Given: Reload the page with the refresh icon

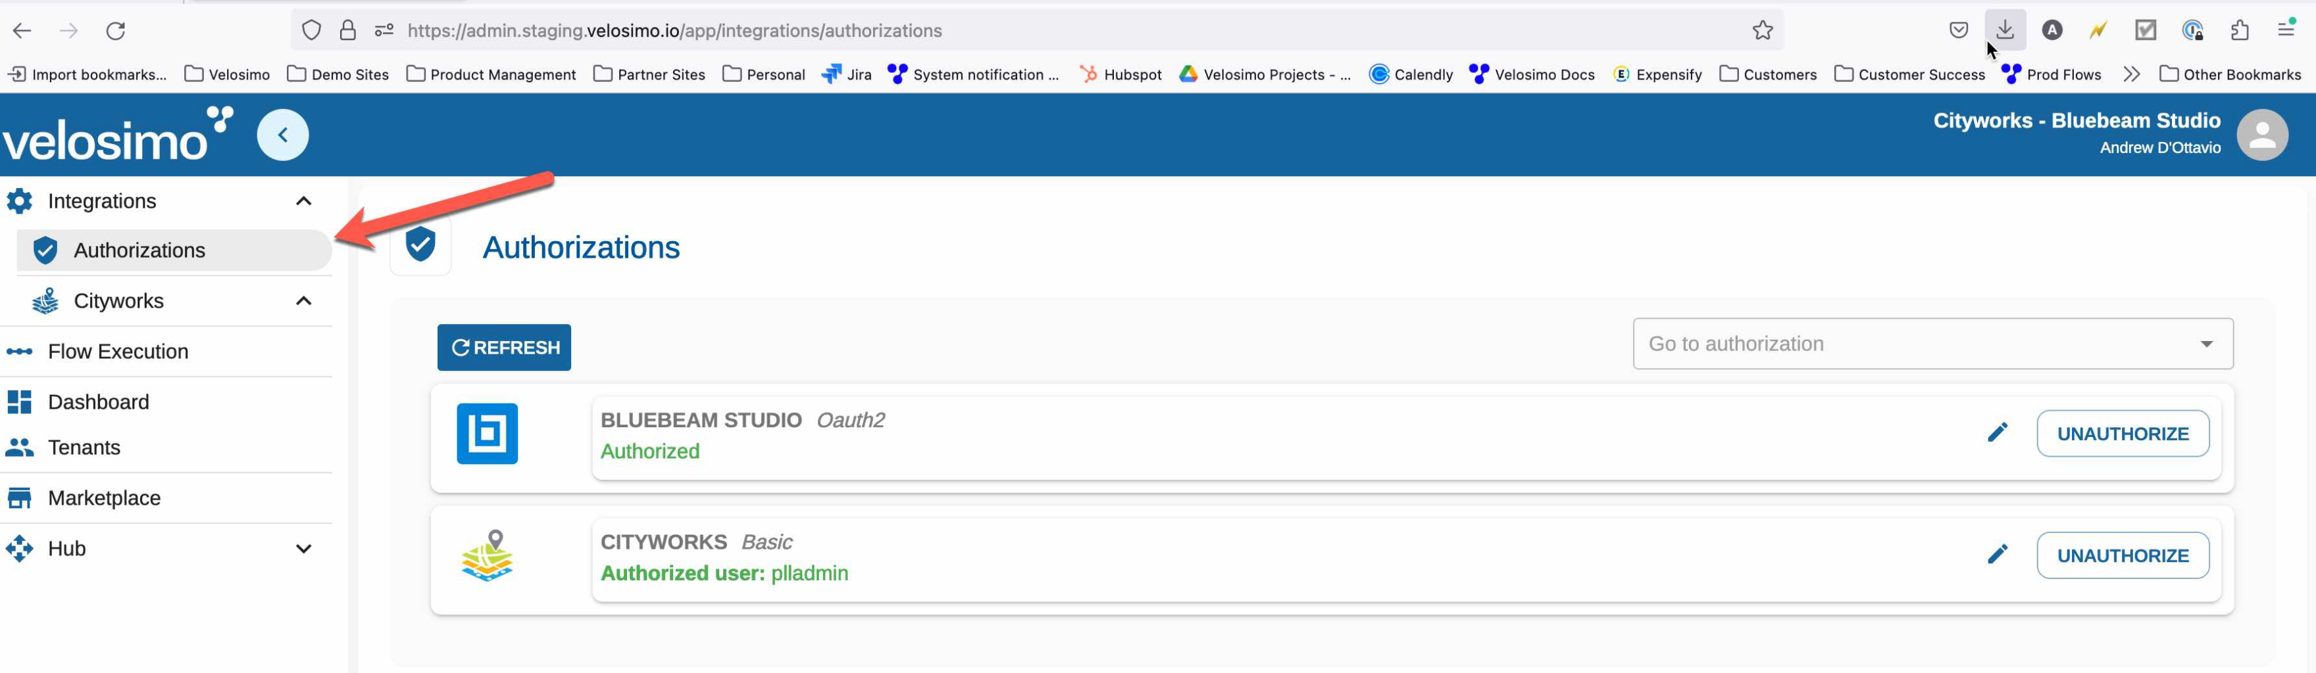Looking at the screenshot, I should (x=116, y=30).
